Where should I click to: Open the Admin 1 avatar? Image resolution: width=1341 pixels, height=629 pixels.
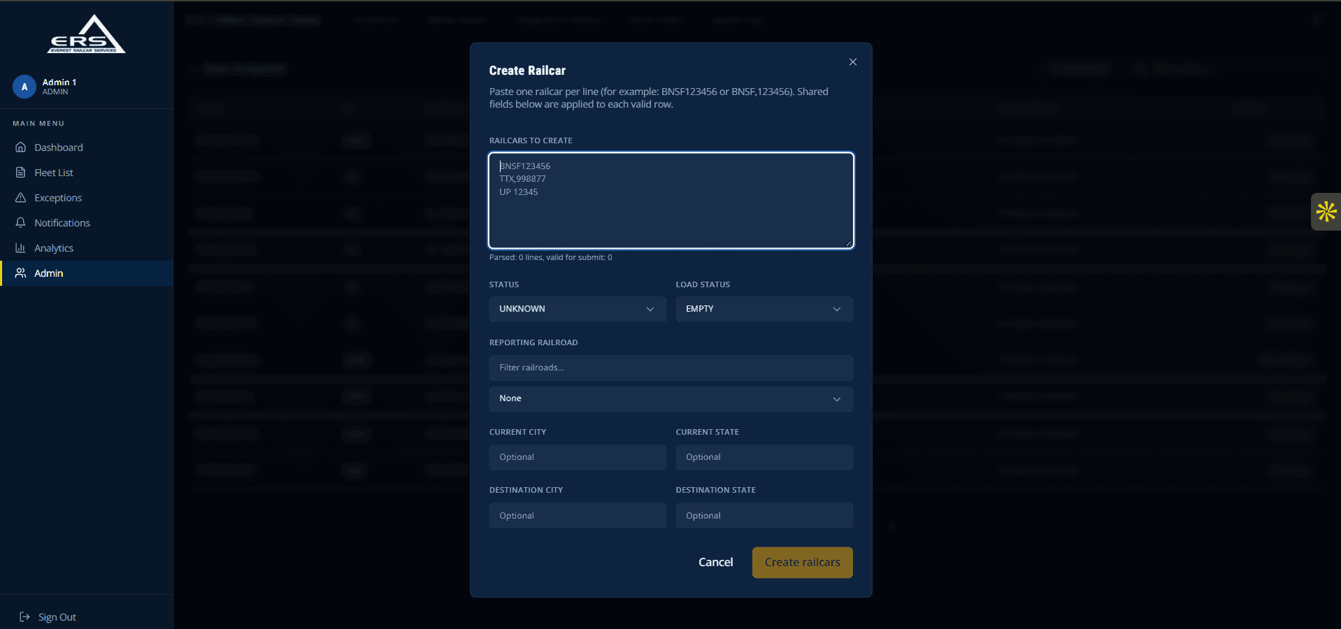coord(24,87)
